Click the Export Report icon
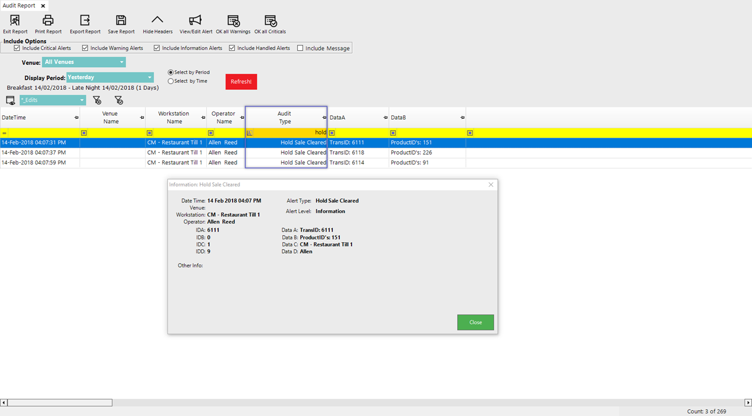Image resolution: width=752 pixels, height=416 pixels. (x=85, y=21)
